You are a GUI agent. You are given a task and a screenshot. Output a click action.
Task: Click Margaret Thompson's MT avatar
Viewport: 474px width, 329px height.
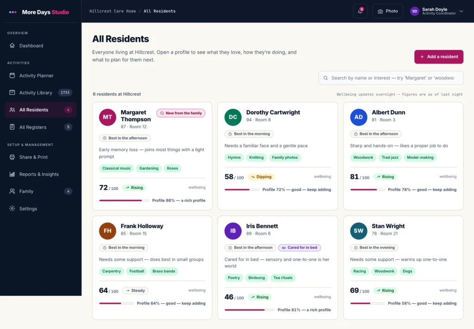tap(107, 117)
